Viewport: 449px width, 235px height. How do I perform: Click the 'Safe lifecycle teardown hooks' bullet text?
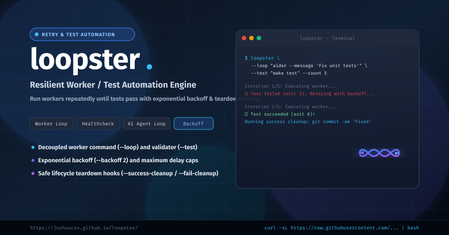point(128,173)
